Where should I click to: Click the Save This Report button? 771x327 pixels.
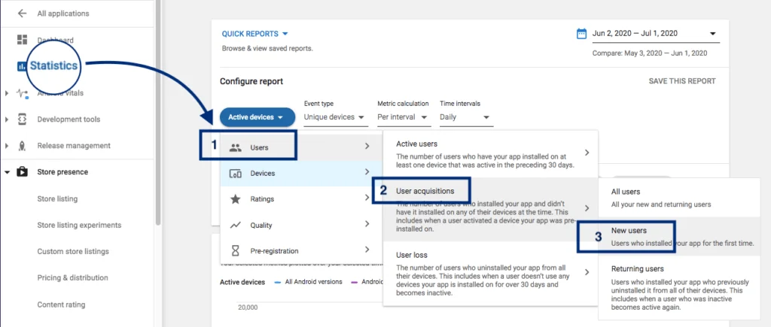(682, 81)
